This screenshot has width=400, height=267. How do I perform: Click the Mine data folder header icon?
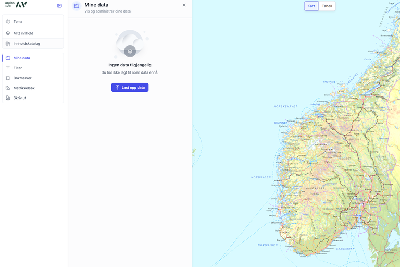(77, 6)
